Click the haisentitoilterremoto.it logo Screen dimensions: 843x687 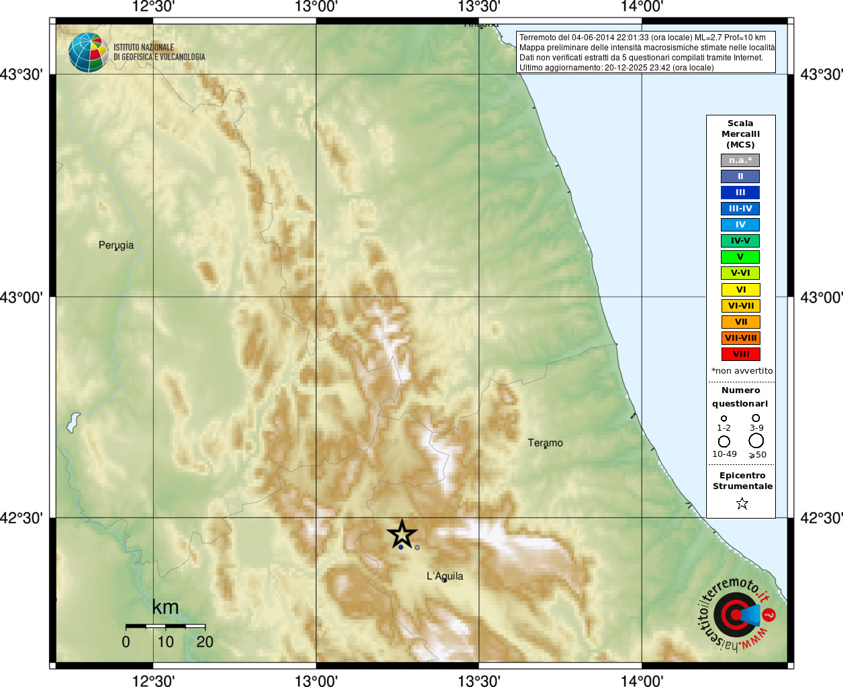tap(737, 614)
